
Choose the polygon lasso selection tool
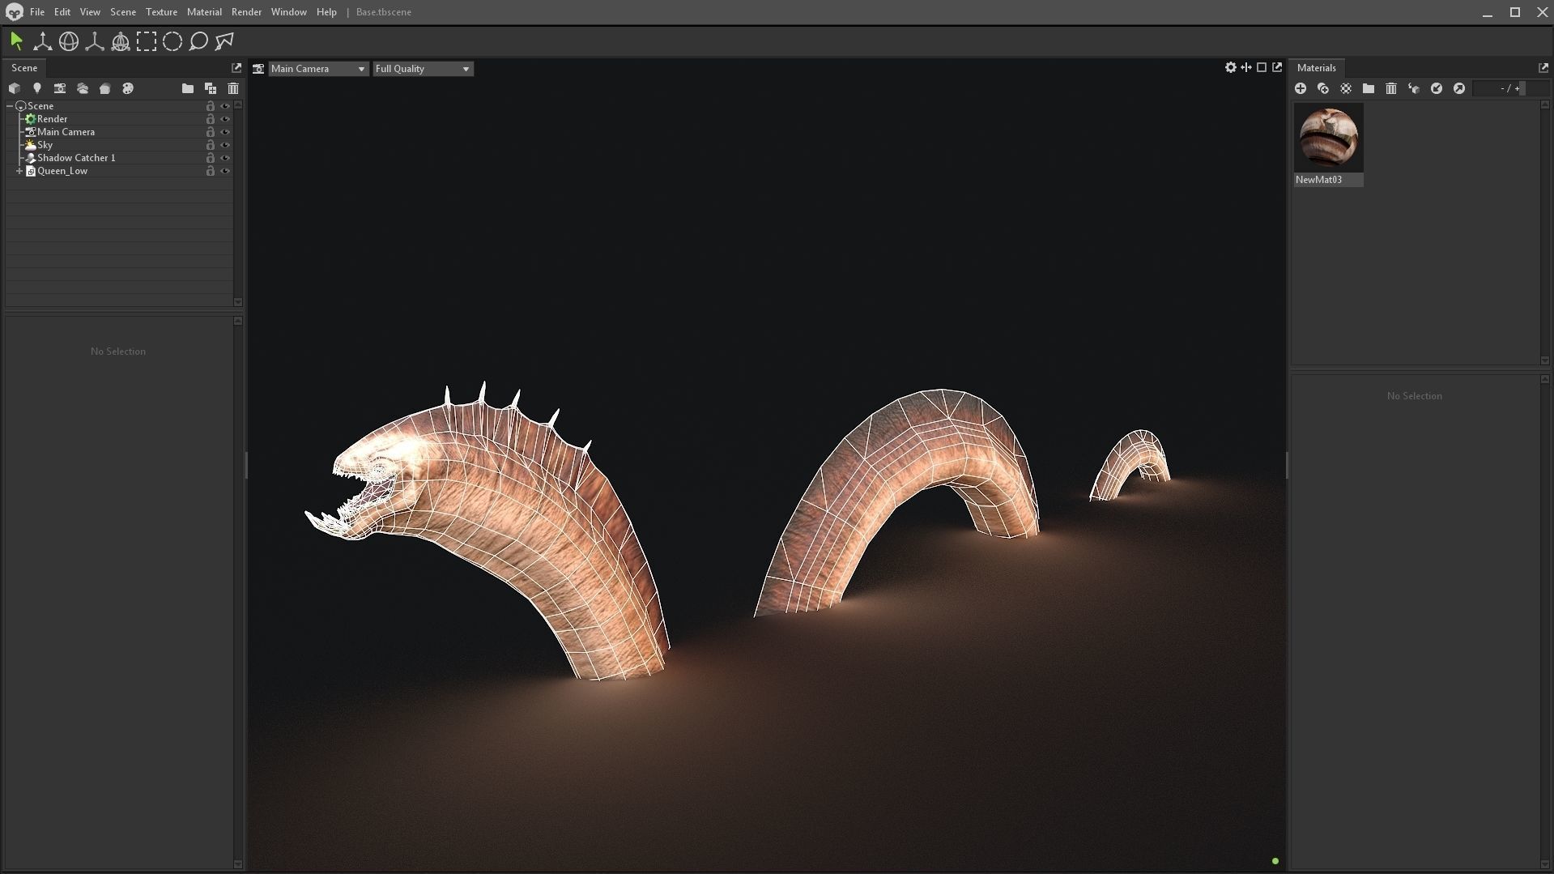[x=224, y=41]
